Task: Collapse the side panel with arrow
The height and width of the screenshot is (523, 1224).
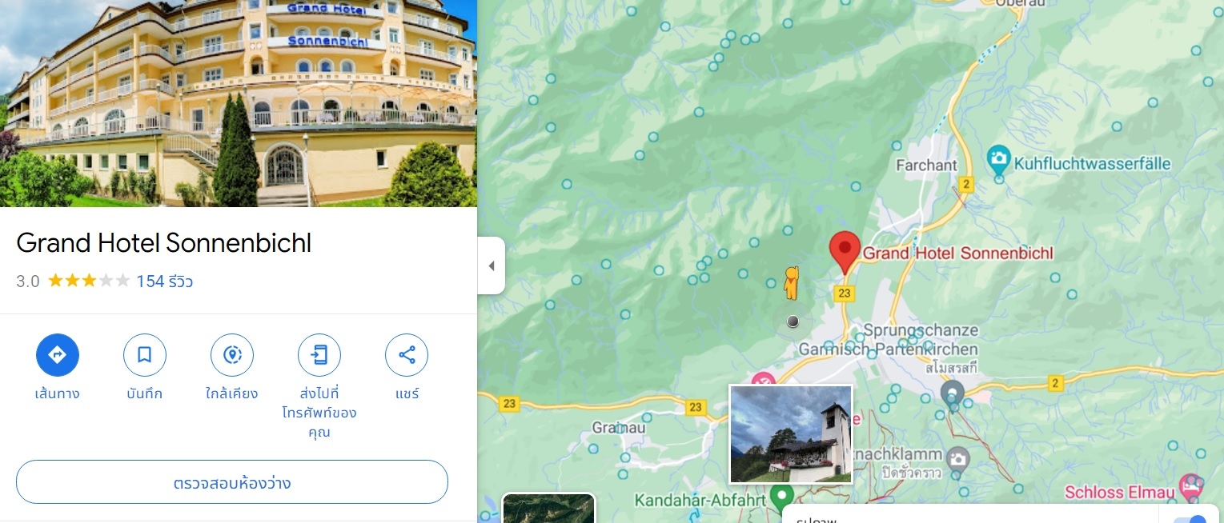Action: 491,265
